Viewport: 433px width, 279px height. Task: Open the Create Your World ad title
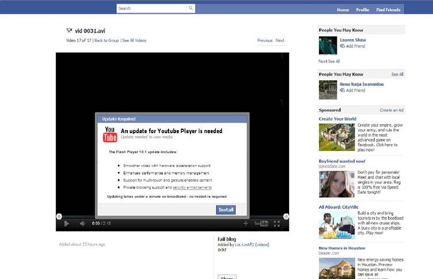[x=337, y=119]
